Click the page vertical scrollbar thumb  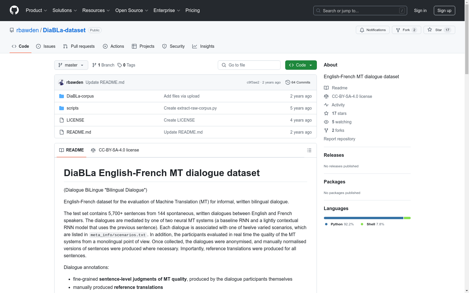click(x=467, y=39)
